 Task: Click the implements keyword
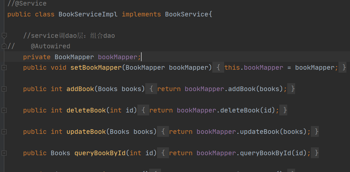point(141,14)
